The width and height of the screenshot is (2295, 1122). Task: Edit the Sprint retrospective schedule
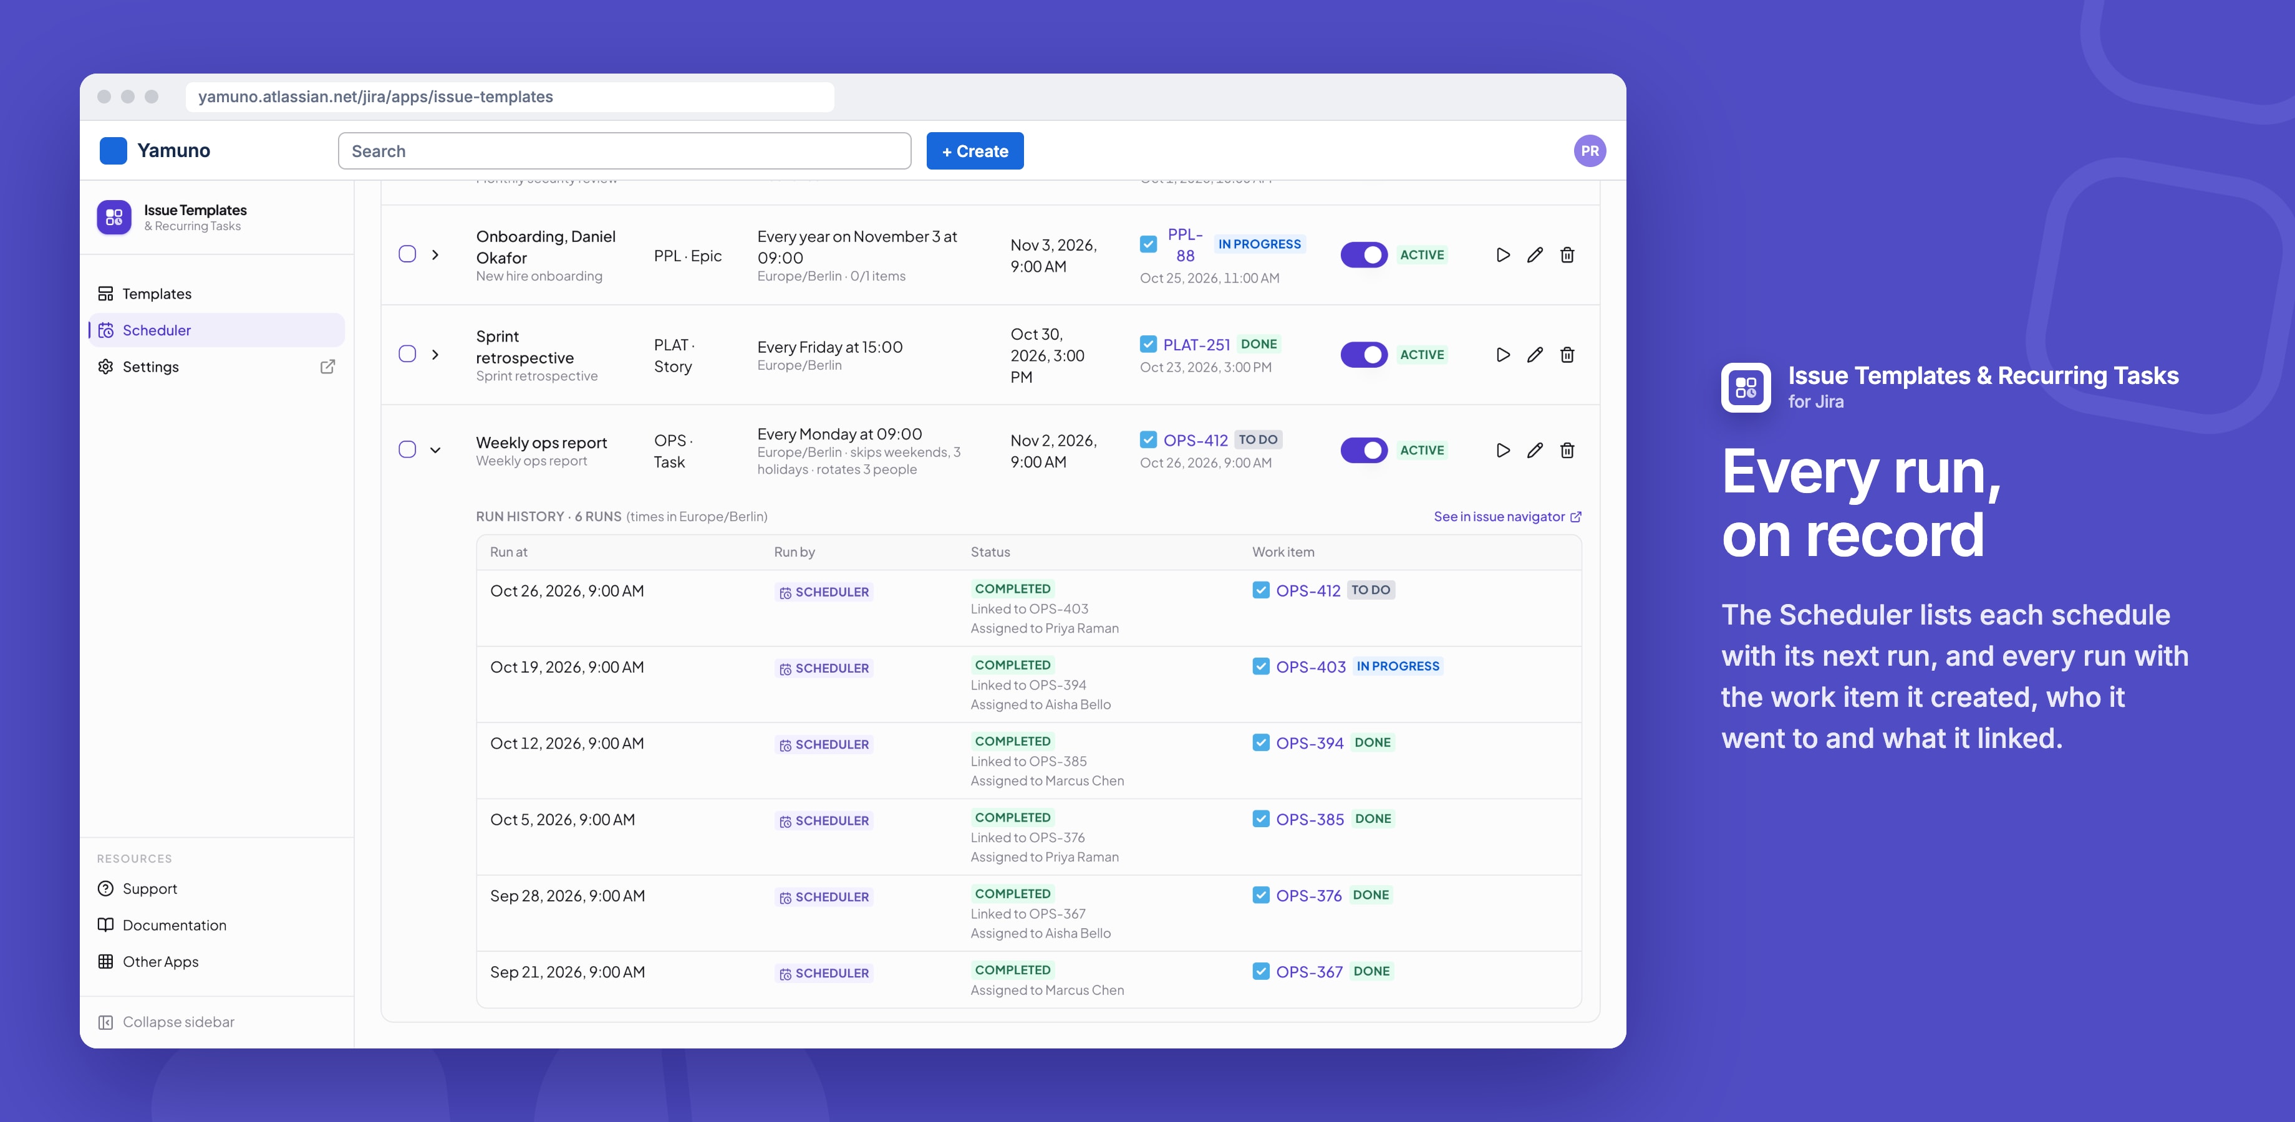pyautogui.click(x=1535, y=355)
